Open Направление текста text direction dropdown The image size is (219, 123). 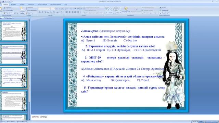pyautogui.click(x=91, y=8)
